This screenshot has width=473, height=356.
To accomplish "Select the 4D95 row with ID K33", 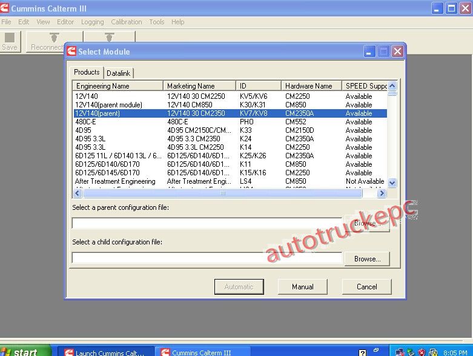I will (230, 130).
